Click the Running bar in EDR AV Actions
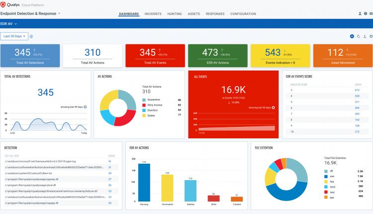 pos(144,183)
